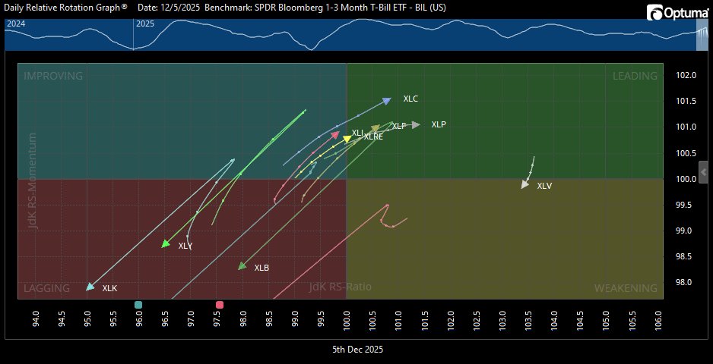This screenshot has width=713, height=364.
Task: Expand the side panel arrow at right edge
Action: coord(704,171)
